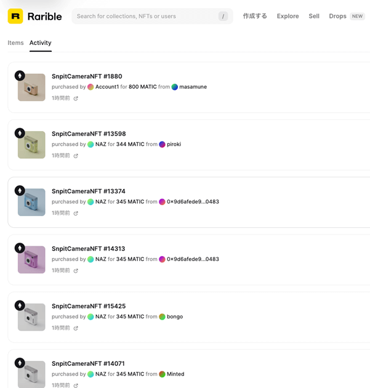The image size is (370, 388).
Task: Open the Drops page
Action: click(x=338, y=16)
